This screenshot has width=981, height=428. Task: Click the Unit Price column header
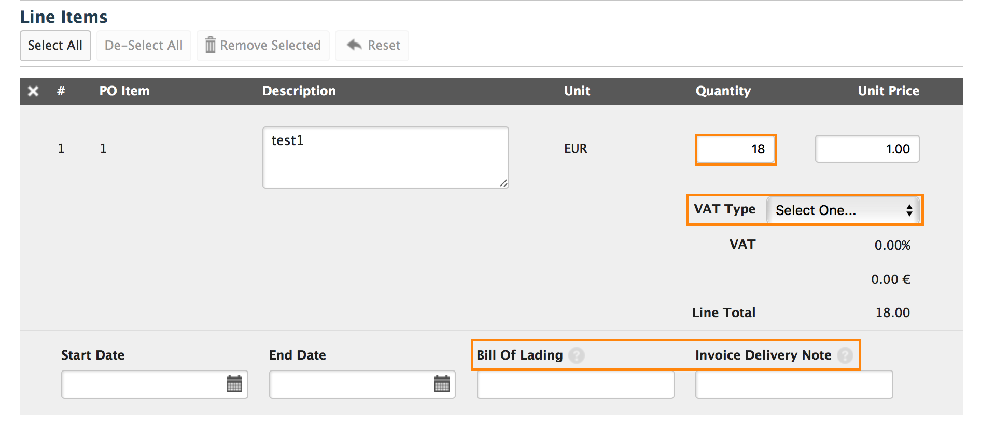point(888,91)
